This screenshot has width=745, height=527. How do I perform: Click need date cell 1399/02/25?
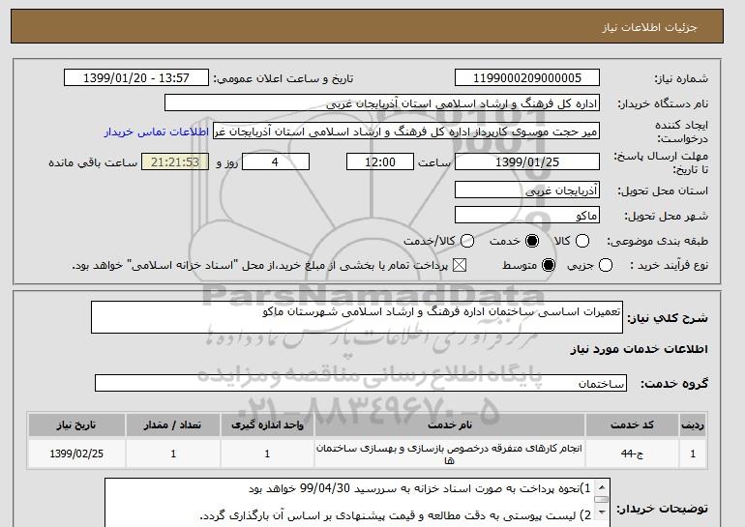(76, 454)
